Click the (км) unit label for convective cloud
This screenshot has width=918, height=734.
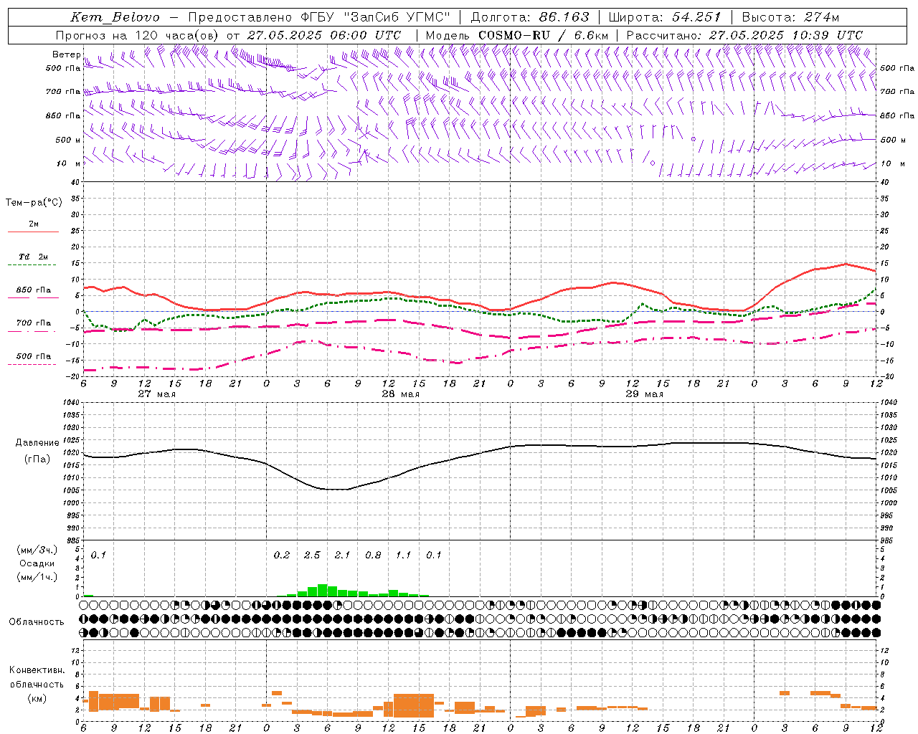coord(37,698)
